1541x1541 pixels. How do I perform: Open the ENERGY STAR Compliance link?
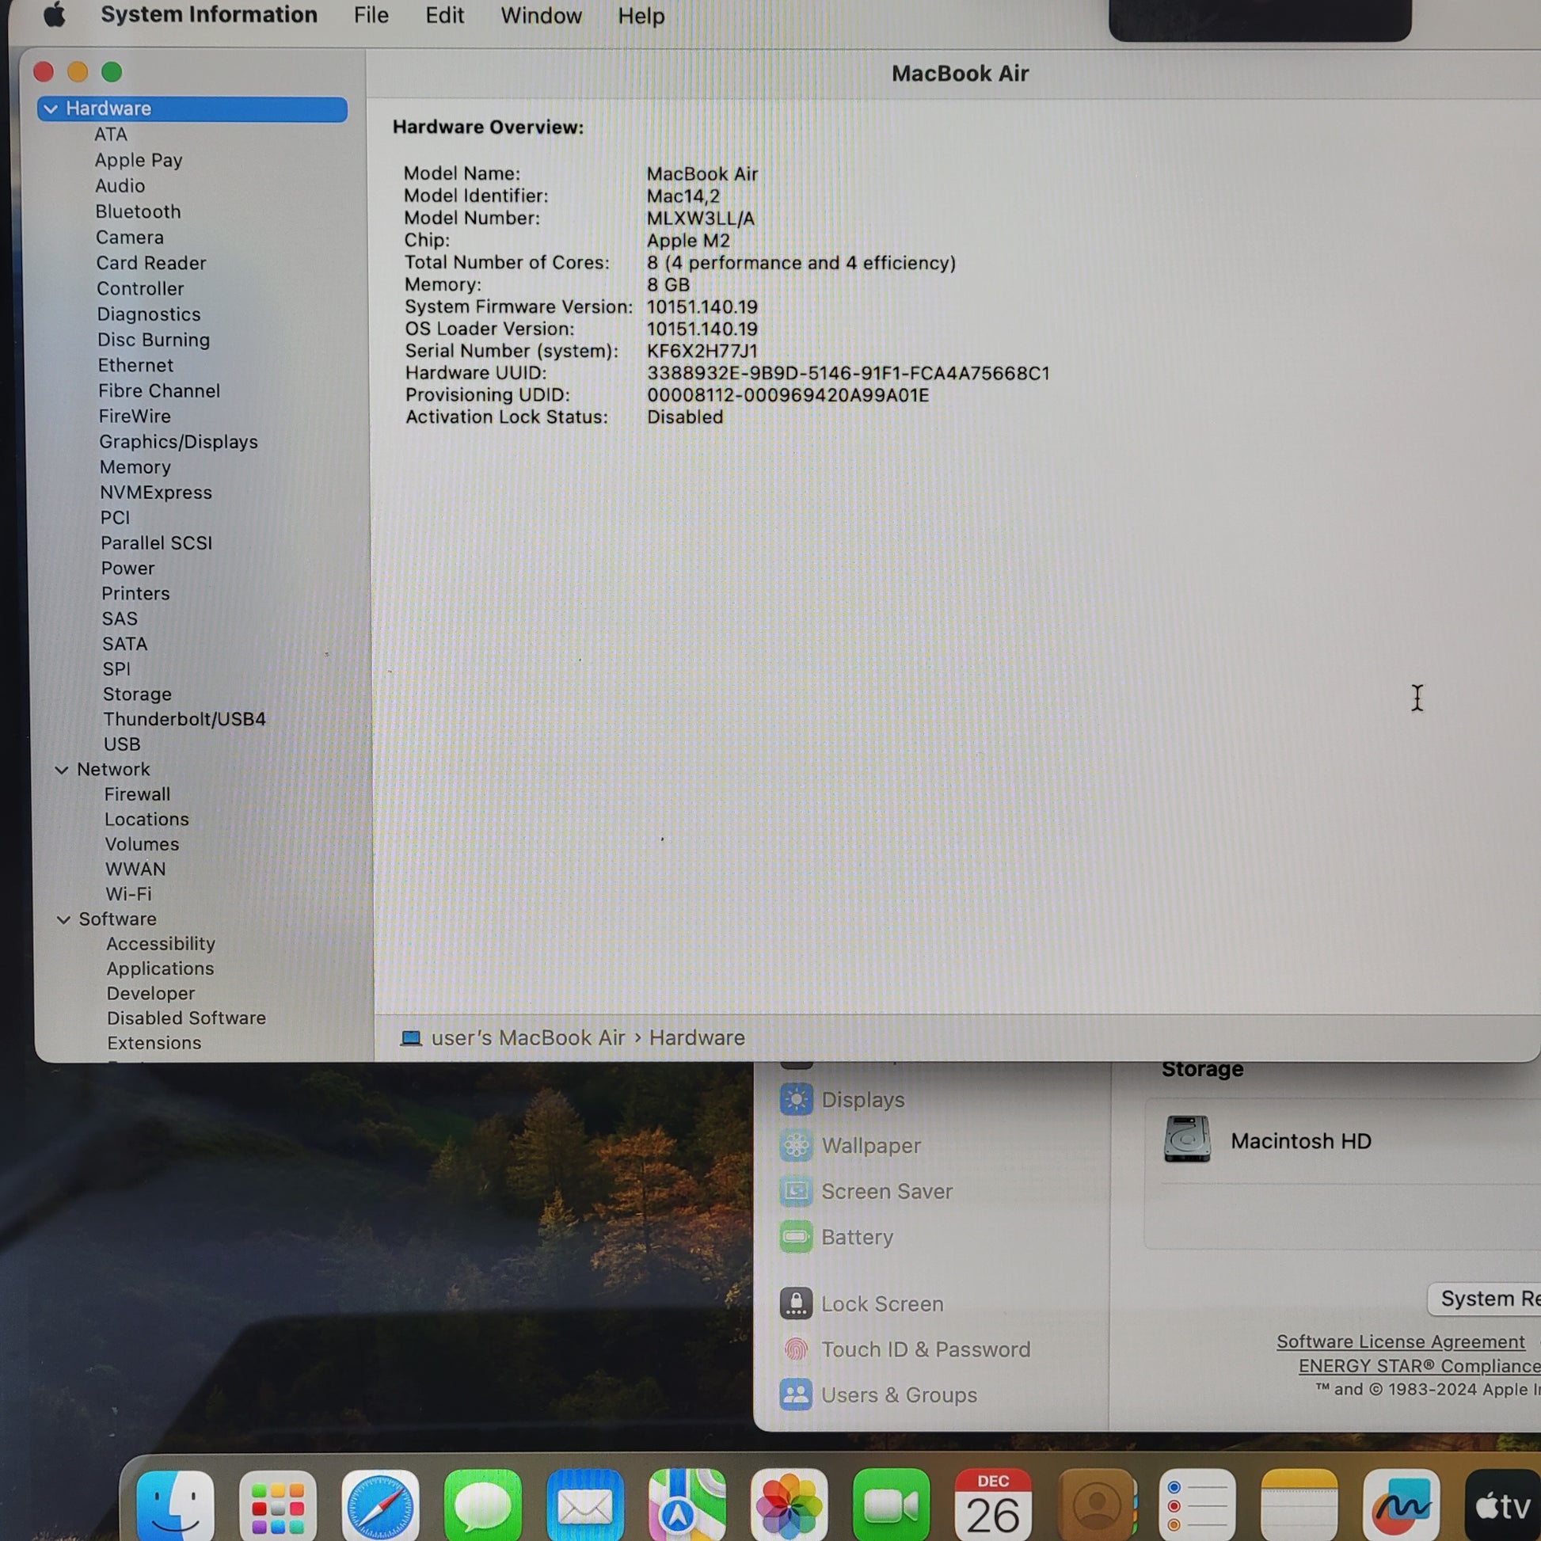(x=1418, y=1365)
